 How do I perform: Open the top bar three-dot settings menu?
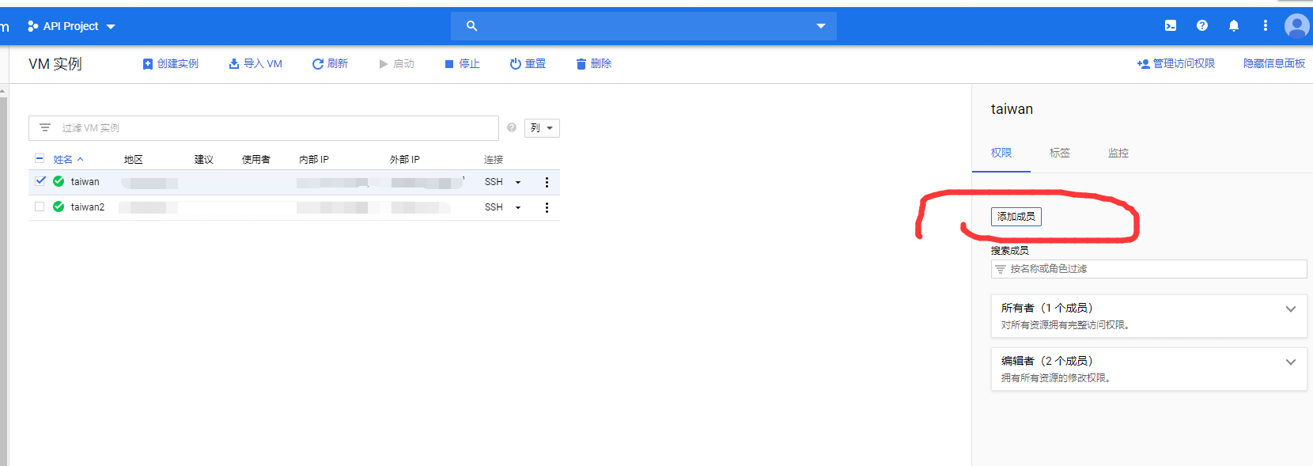coord(1266,26)
